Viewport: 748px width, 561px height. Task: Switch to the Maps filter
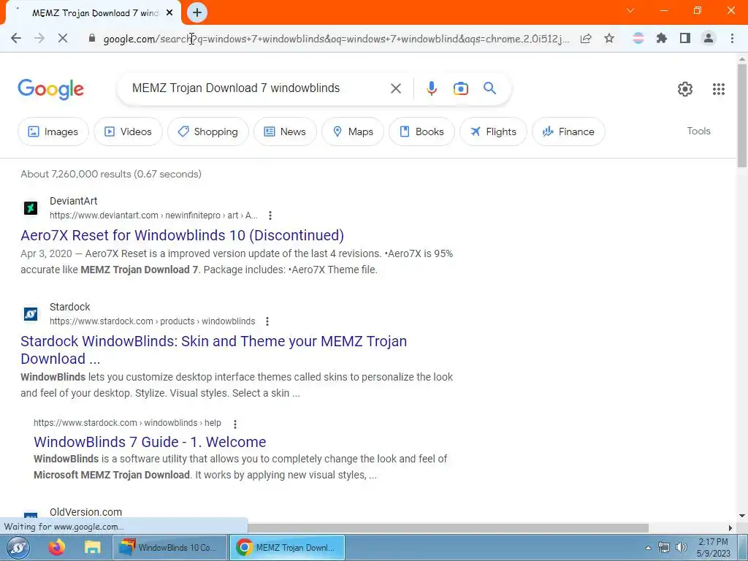tap(353, 131)
